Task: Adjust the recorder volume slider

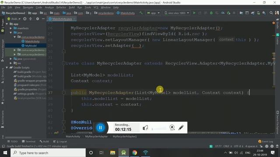Action: tap(159, 128)
